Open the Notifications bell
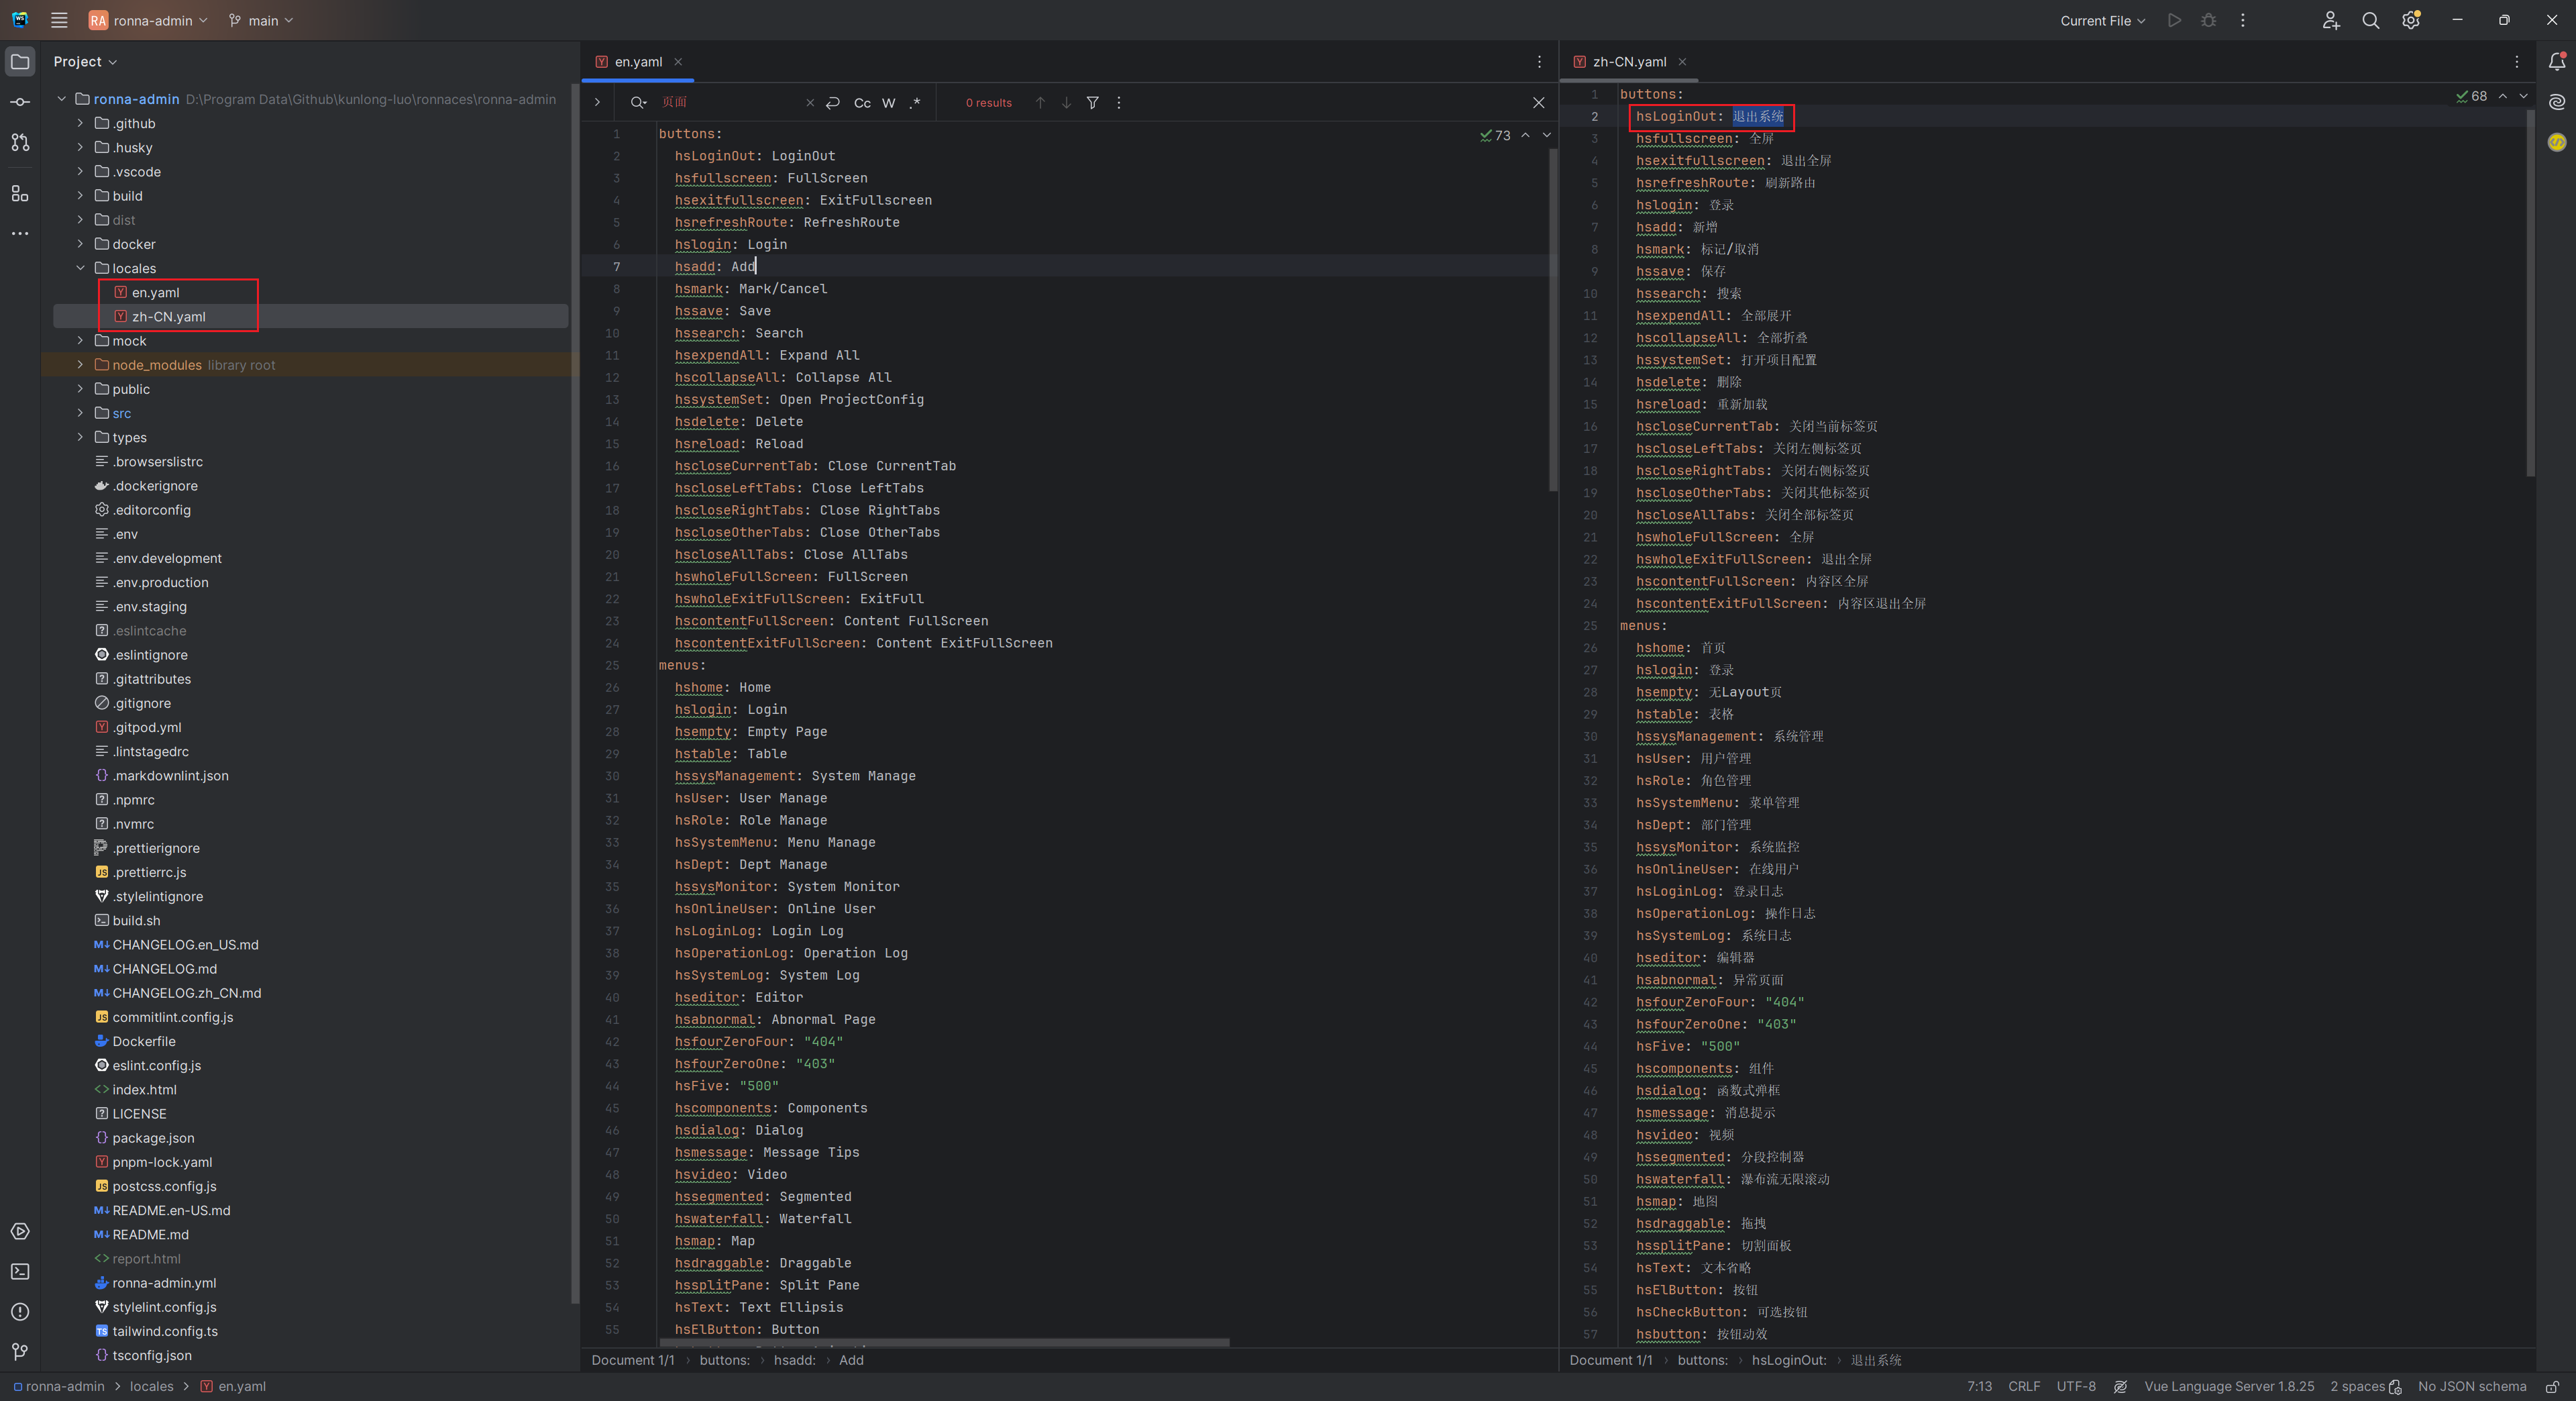The height and width of the screenshot is (1401, 2576). (x=2556, y=61)
